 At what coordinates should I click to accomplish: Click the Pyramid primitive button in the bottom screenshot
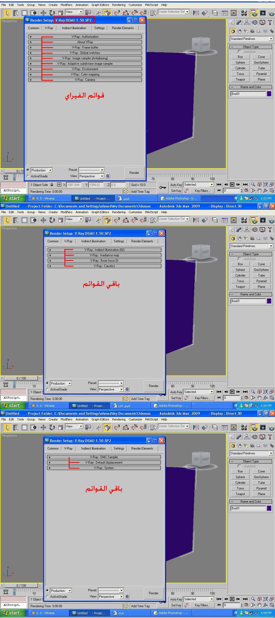(261, 488)
